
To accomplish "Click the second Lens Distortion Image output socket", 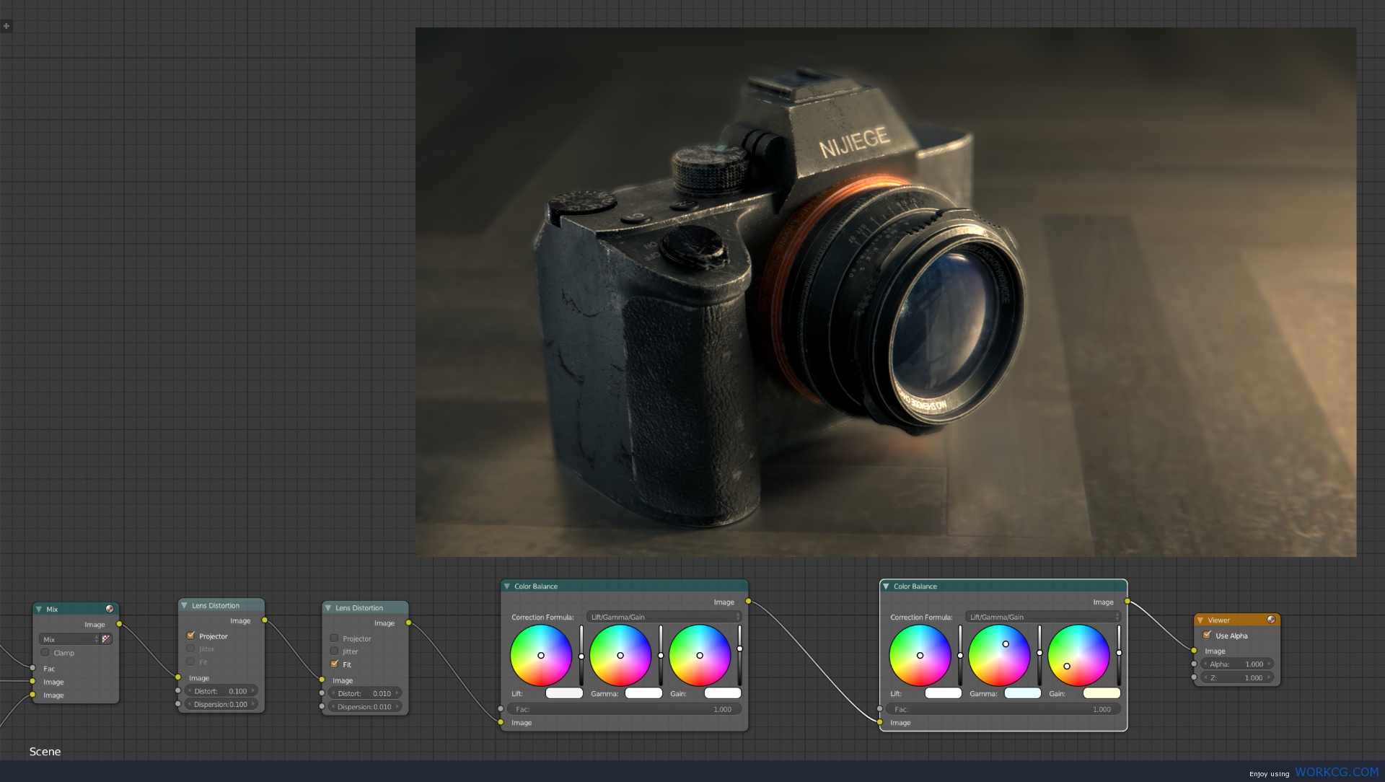I will pos(408,623).
